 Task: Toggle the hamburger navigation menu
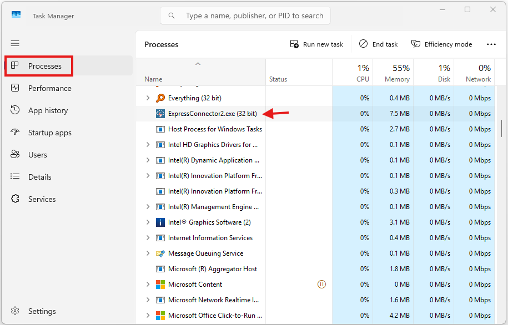(x=15, y=43)
